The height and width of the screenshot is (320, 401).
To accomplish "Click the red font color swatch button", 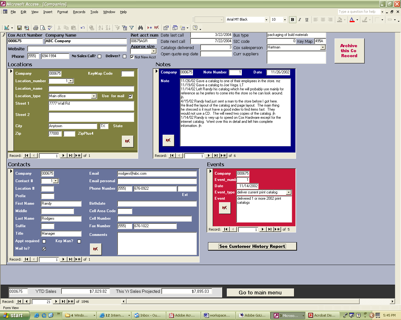I will (352, 20).
